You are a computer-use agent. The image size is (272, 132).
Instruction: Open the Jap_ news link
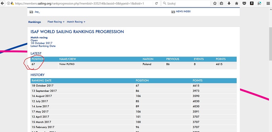click(x=37, y=12)
